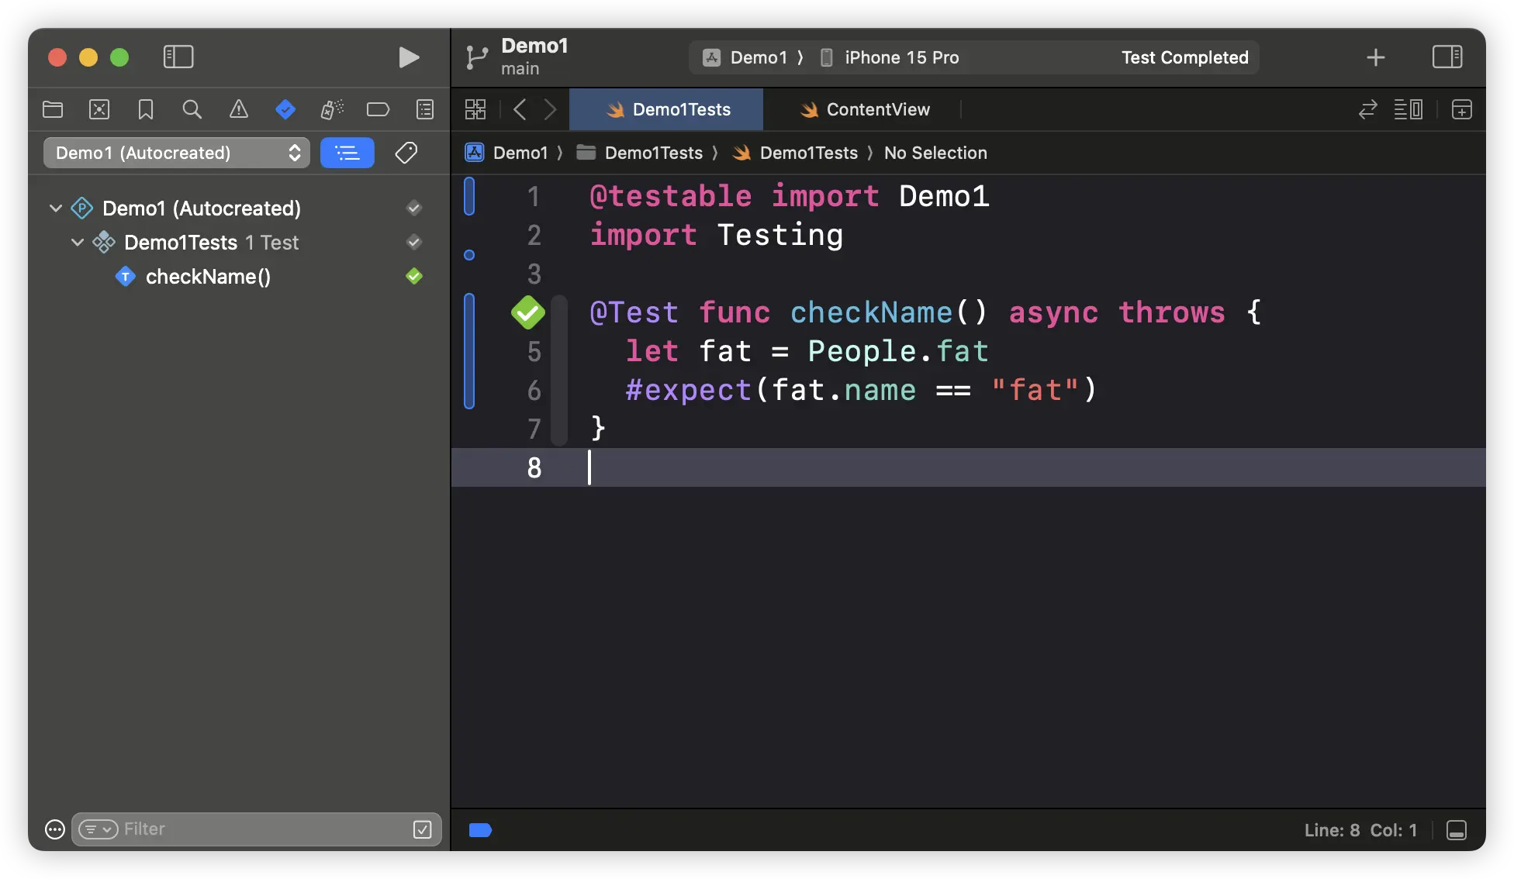Open the Find navigator magnifier
The height and width of the screenshot is (879, 1514).
click(192, 109)
